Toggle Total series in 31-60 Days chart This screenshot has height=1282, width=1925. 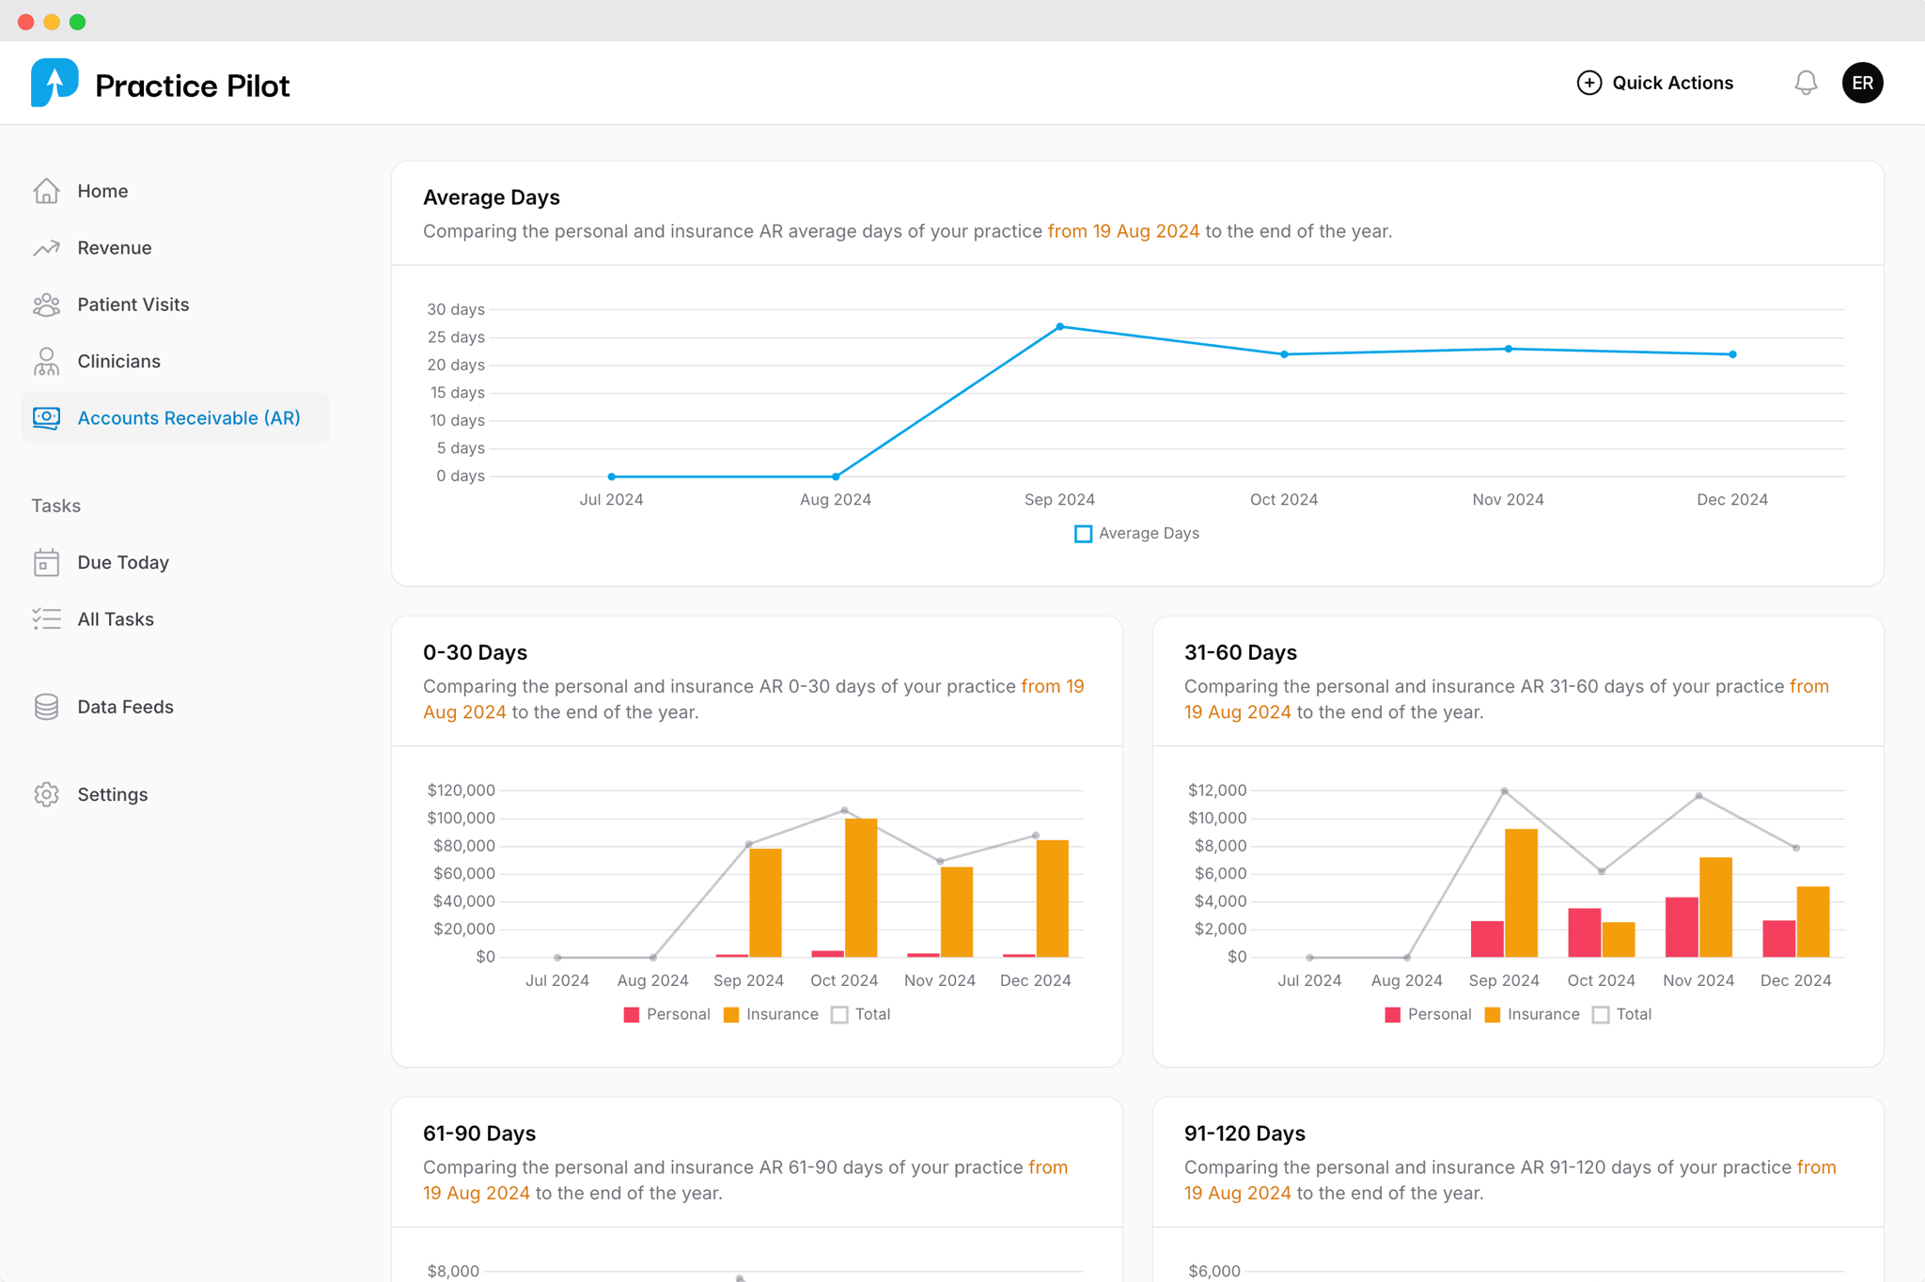point(1621,1014)
